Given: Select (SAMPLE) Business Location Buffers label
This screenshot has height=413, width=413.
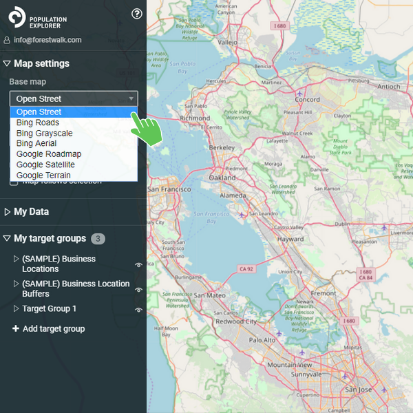Looking at the screenshot, I should 76,288.
